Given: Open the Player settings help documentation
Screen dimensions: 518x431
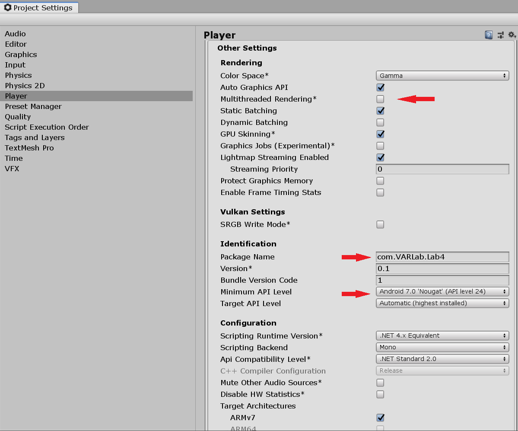Looking at the screenshot, I should coord(488,35).
